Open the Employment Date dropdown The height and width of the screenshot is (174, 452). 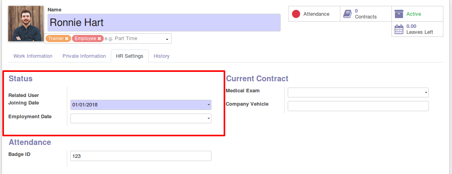pyautogui.click(x=209, y=118)
